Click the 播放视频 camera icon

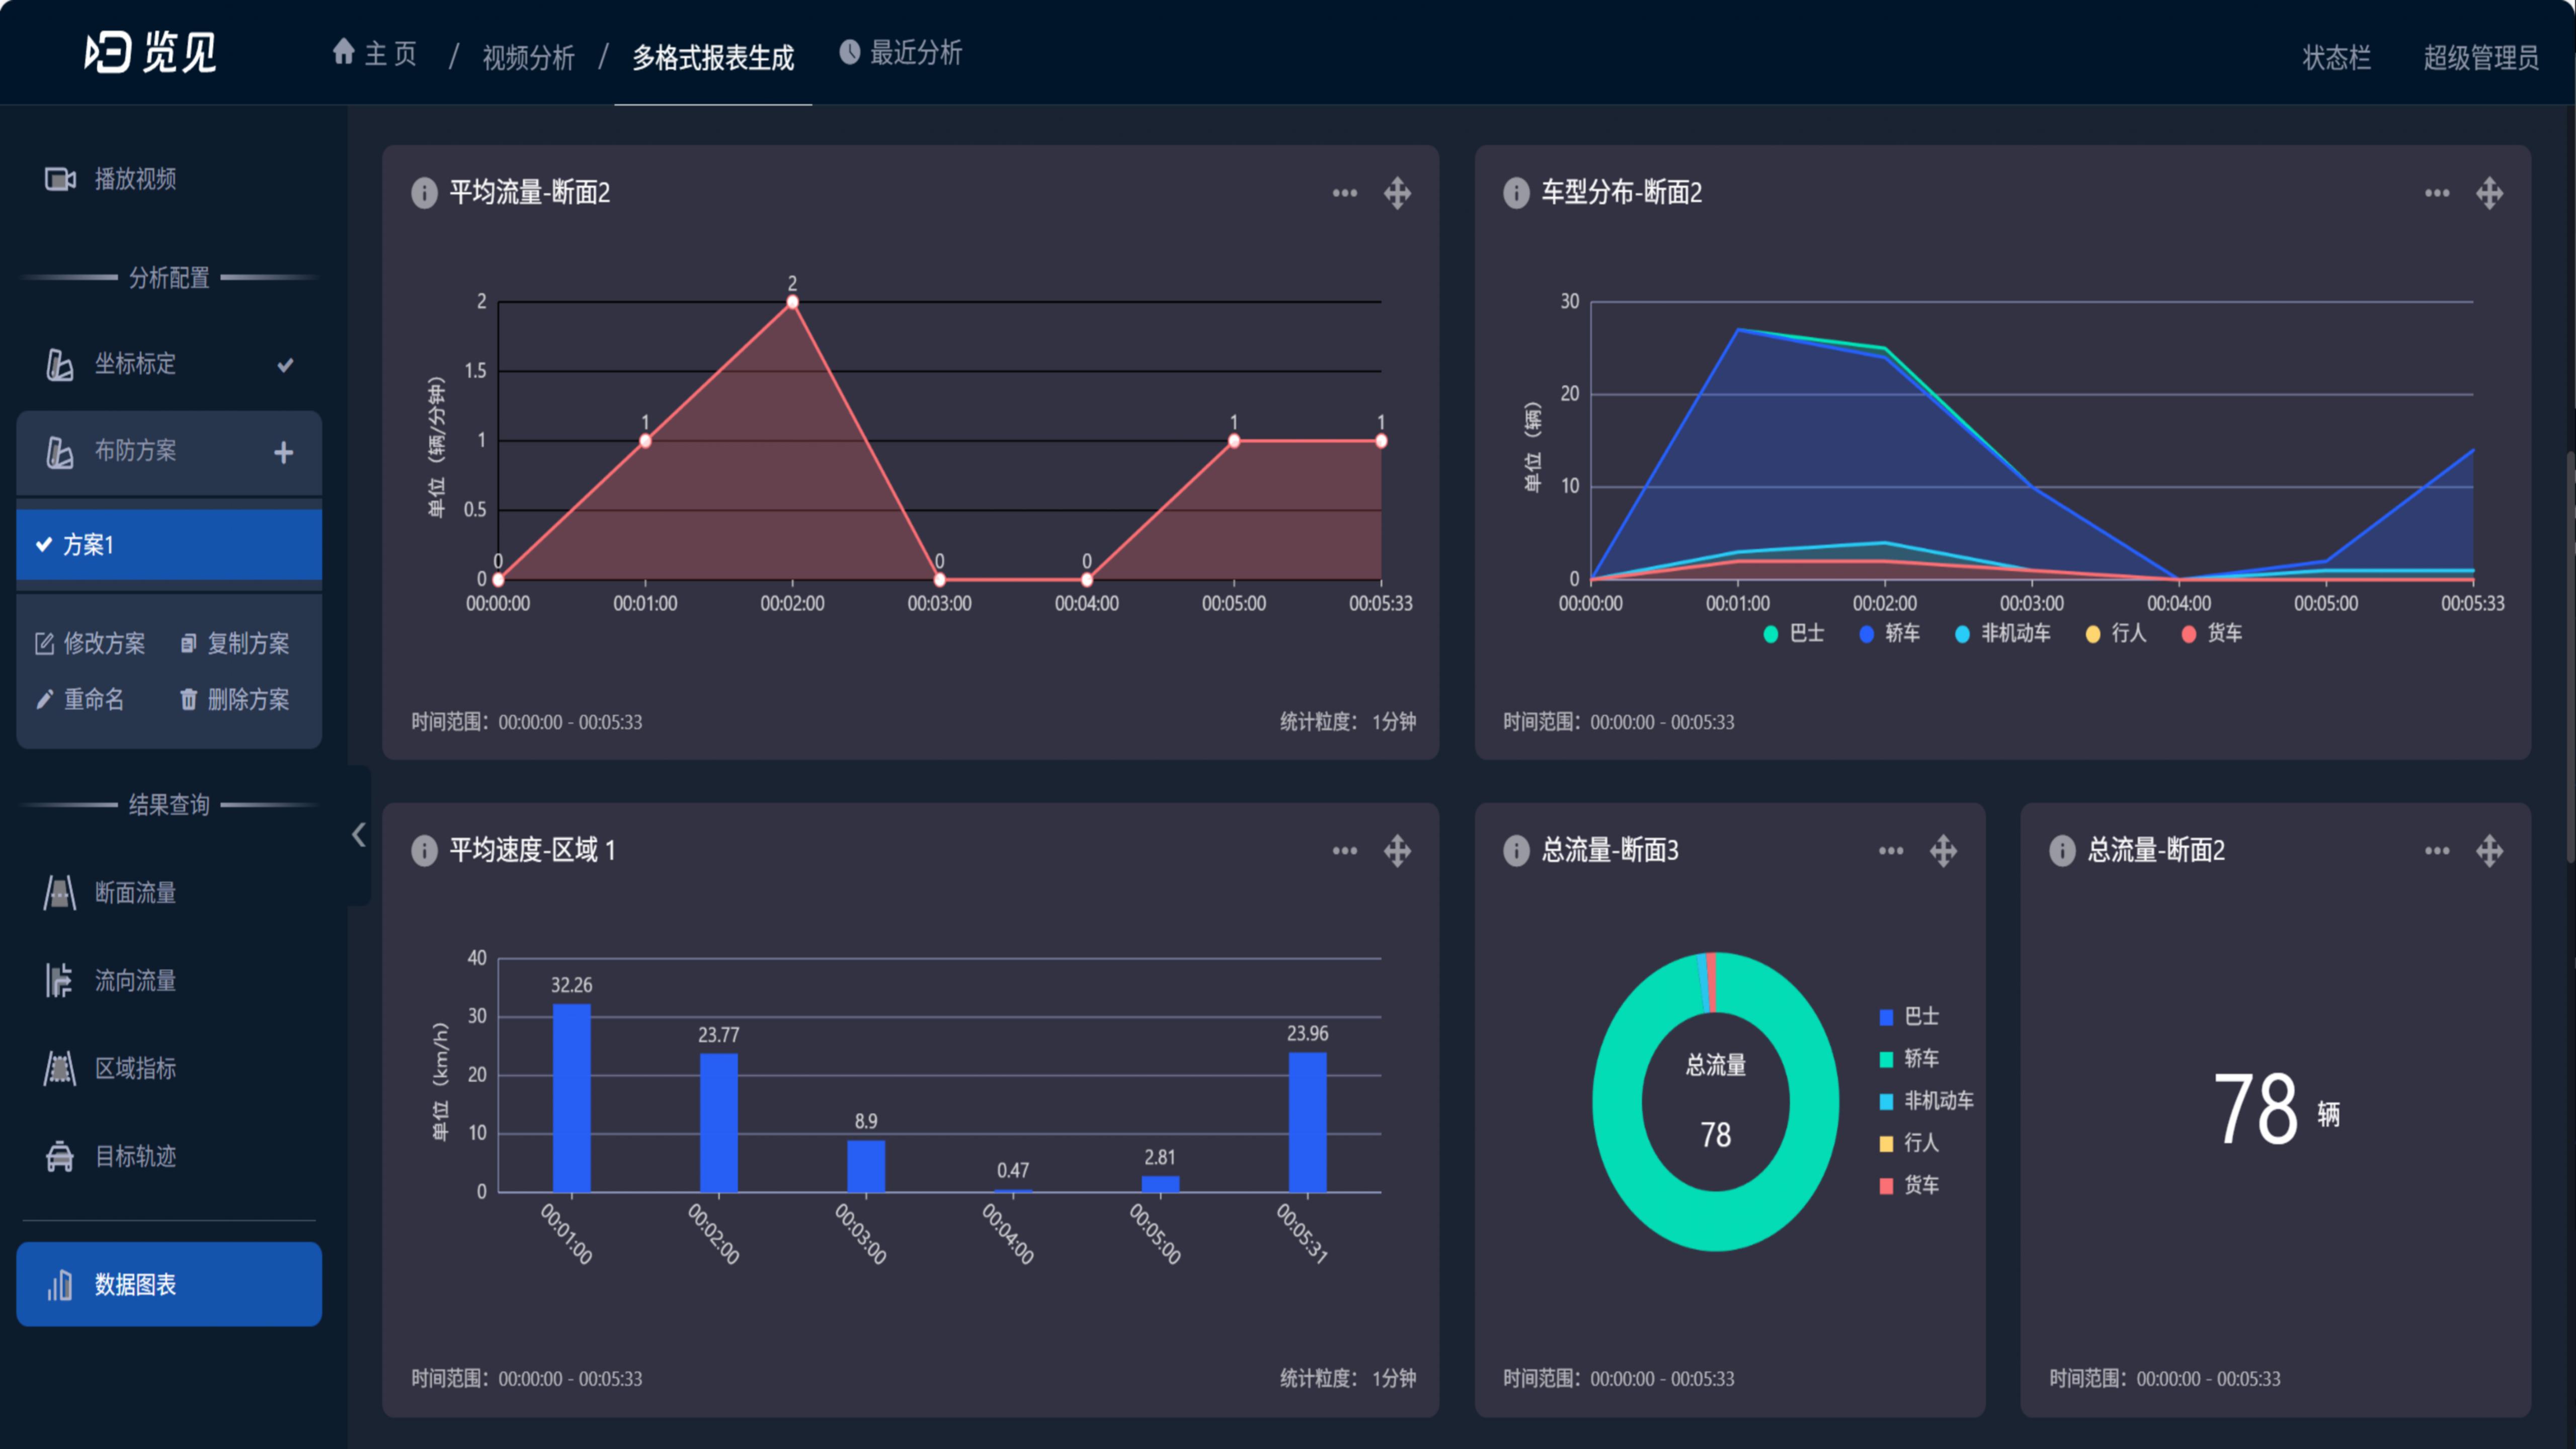coord(60,179)
